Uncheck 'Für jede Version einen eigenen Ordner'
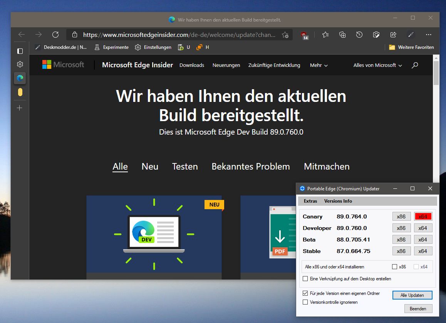Image resolution: width=446 pixels, height=323 pixels. pyautogui.click(x=305, y=293)
